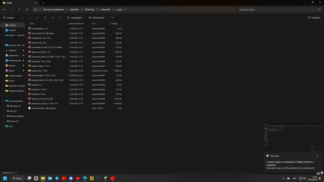Select file voicechat-fabric-refmap.json
The height and width of the screenshot is (182, 324).
(x=43, y=108)
